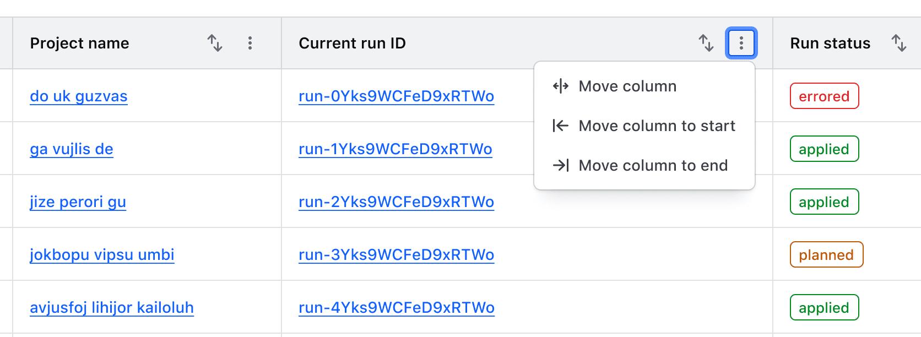Image resolution: width=921 pixels, height=337 pixels.
Task: Open the "do uk guzvas" project
Action: tap(78, 96)
